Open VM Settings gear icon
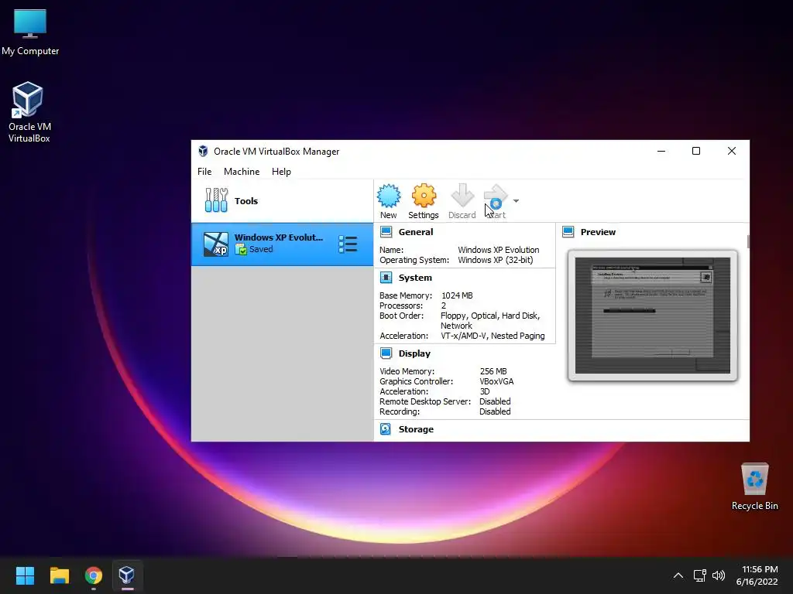This screenshot has height=594, width=793. (424, 196)
